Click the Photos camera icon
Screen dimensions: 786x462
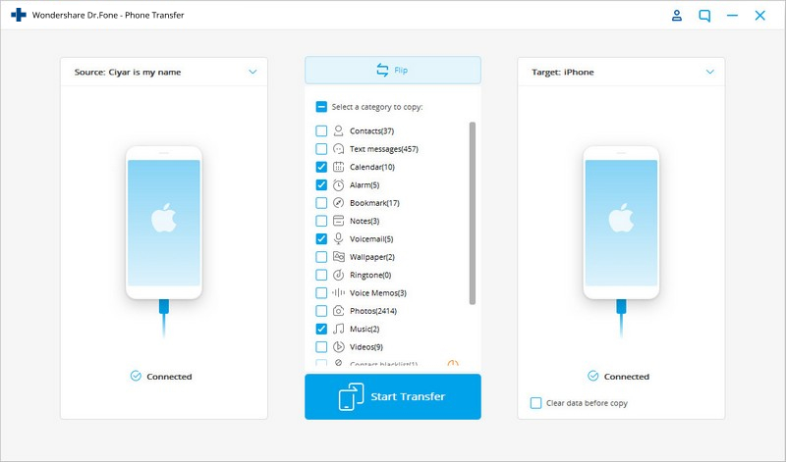pyautogui.click(x=338, y=311)
